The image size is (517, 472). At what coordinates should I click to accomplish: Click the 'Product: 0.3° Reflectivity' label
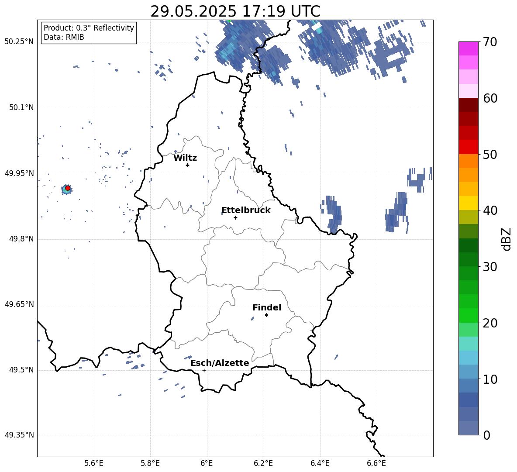pos(89,28)
